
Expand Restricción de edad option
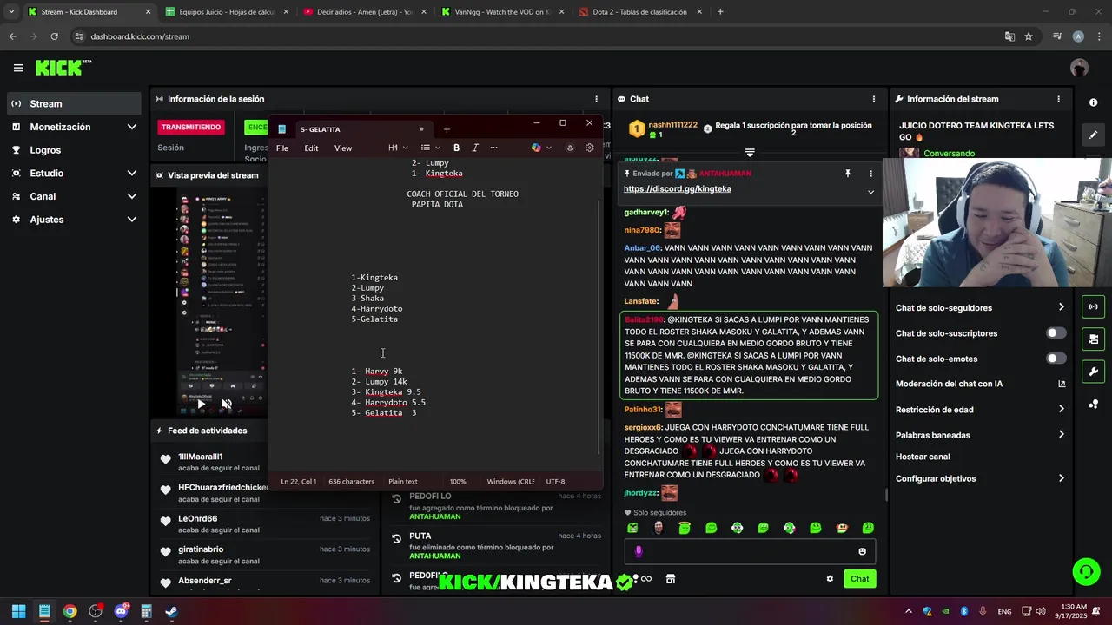click(x=1061, y=409)
